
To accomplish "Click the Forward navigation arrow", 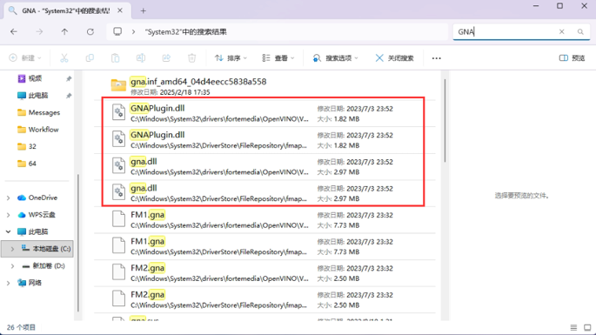I will tap(39, 32).
